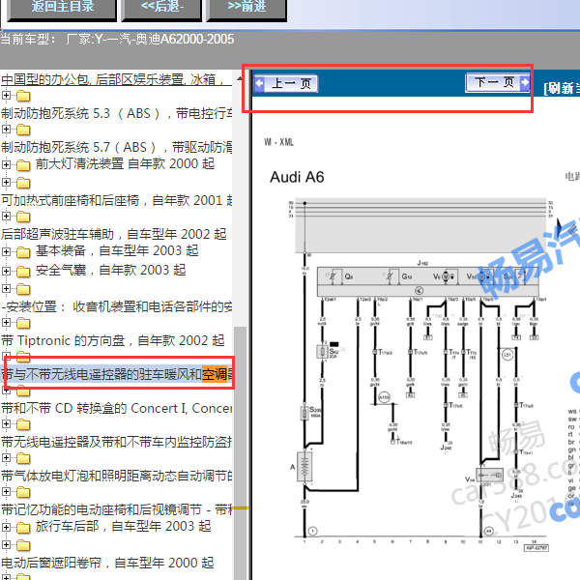Image resolution: width=580 pixels, height=580 pixels.
Task: Select 后部超声波驻车辅助, 自车型年 2002 起
Action: tap(113, 234)
